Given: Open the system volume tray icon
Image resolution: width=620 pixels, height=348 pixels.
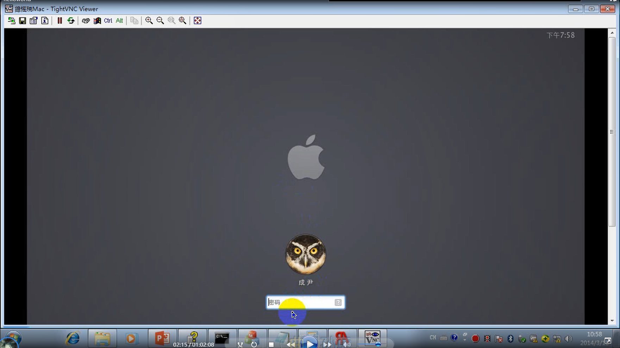Looking at the screenshot, I should (x=568, y=339).
